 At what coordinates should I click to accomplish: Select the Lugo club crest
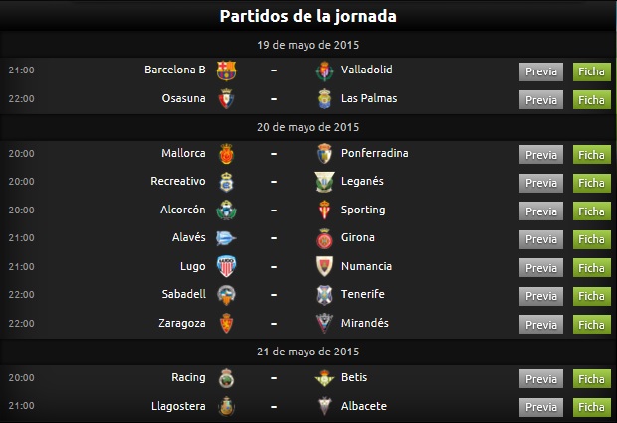[x=226, y=266]
